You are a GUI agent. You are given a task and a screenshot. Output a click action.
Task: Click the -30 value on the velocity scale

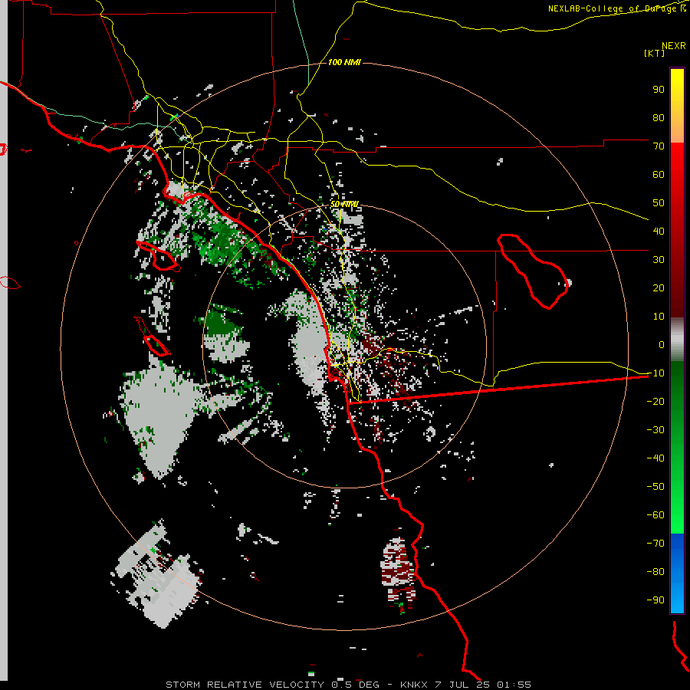(655, 430)
